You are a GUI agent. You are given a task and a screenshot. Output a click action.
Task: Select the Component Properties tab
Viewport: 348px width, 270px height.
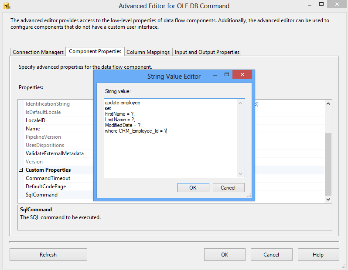click(x=95, y=51)
